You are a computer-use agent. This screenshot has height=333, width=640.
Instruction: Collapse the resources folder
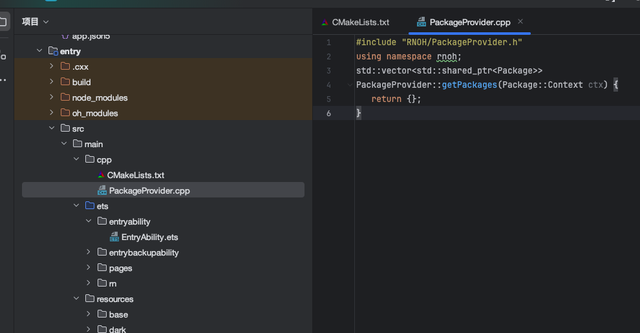click(76, 298)
